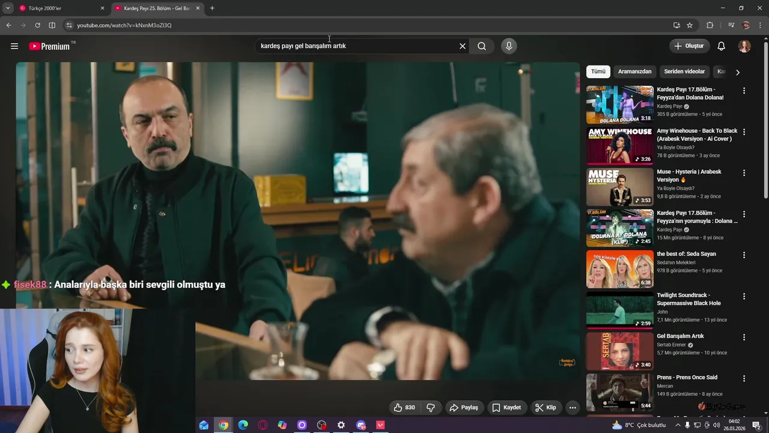This screenshot has height=433, width=769.
Task: Open the YouTube hamburger guide menu
Action: [x=14, y=46]
